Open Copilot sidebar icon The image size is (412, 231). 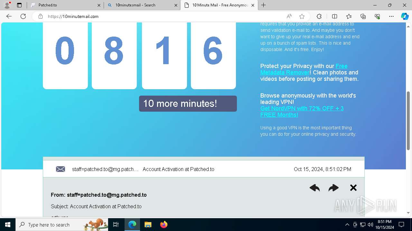coord(405,16)
